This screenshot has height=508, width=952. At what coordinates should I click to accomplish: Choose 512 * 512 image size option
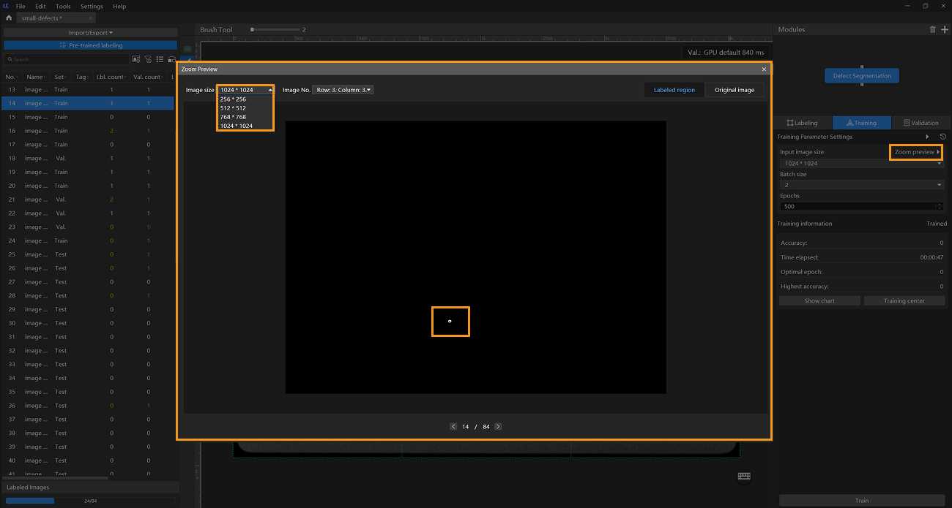(245, 107)
